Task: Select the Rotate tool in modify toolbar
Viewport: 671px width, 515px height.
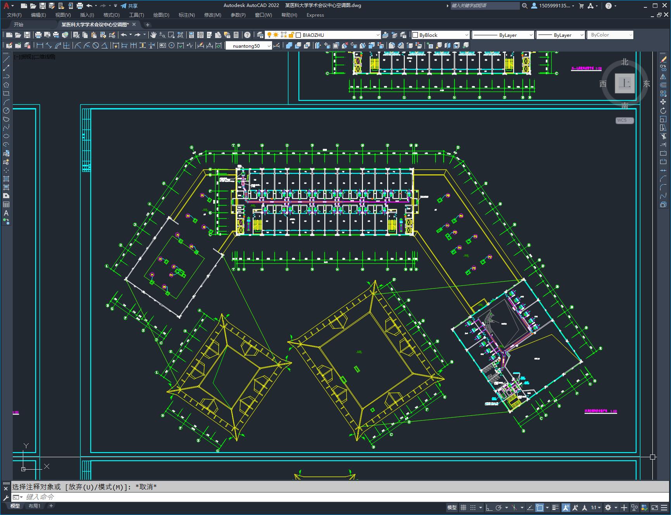Action: [x=663, y=111]
